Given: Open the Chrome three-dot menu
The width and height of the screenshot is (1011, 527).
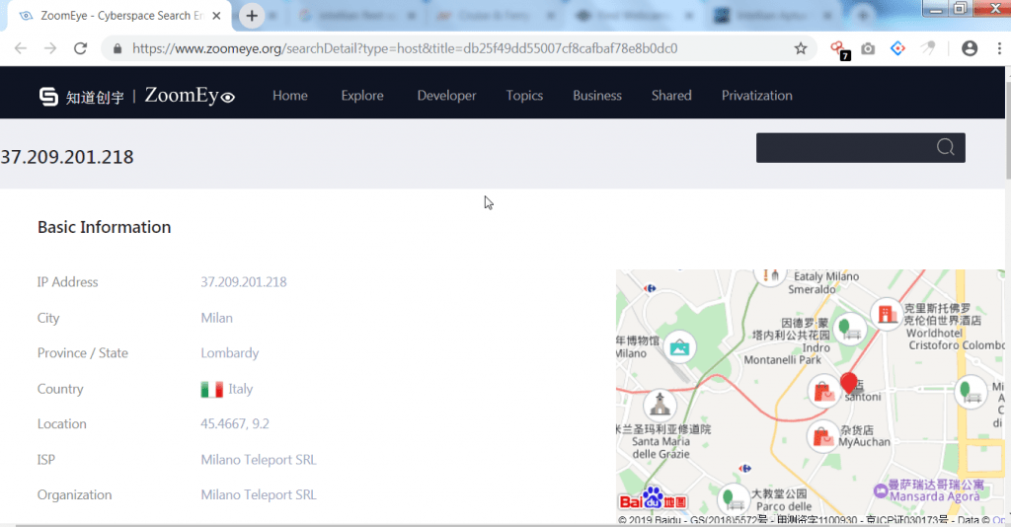Looking at the screenshot, I should tap(999, 48).
